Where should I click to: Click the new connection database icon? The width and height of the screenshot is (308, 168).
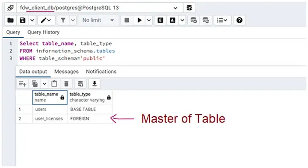tap(189, 8)
